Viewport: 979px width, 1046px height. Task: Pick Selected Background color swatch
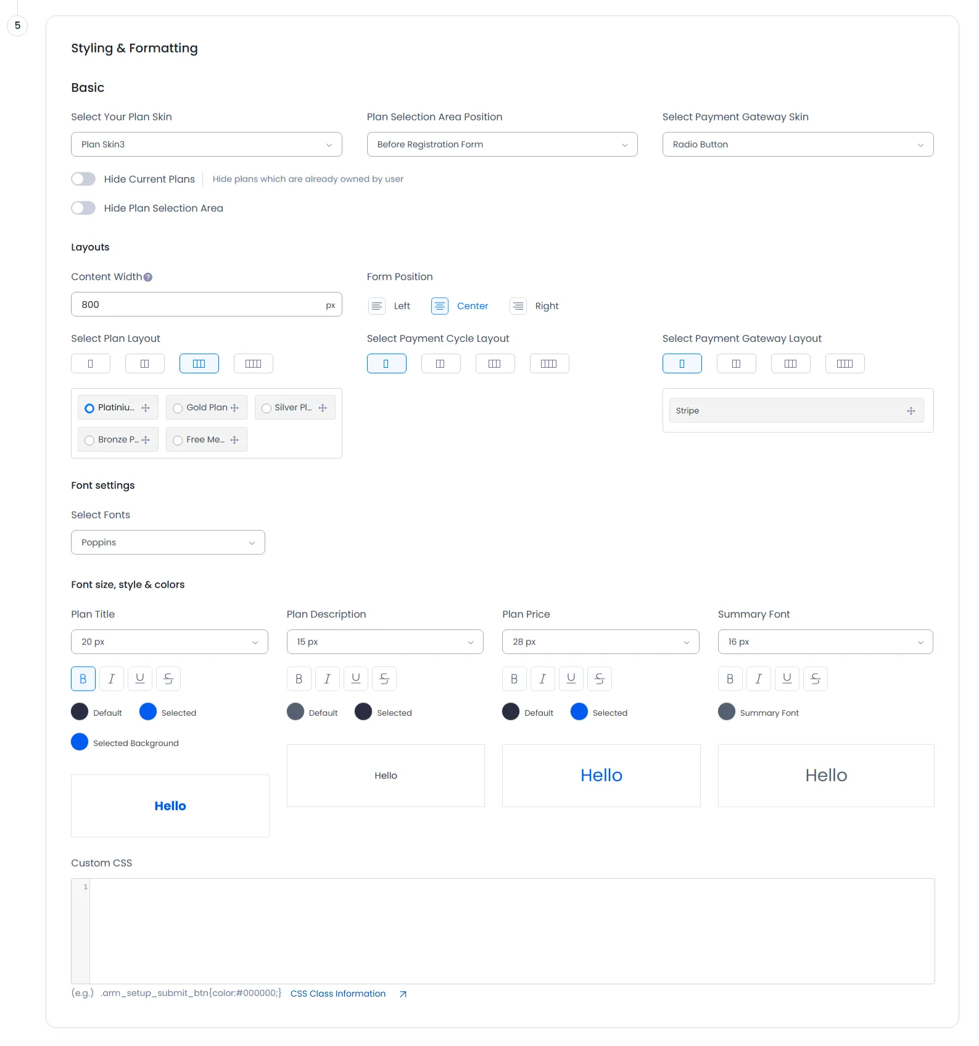80,742
